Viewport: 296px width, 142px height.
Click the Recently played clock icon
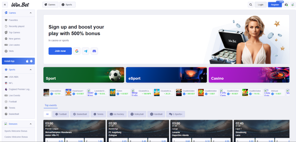6,26
